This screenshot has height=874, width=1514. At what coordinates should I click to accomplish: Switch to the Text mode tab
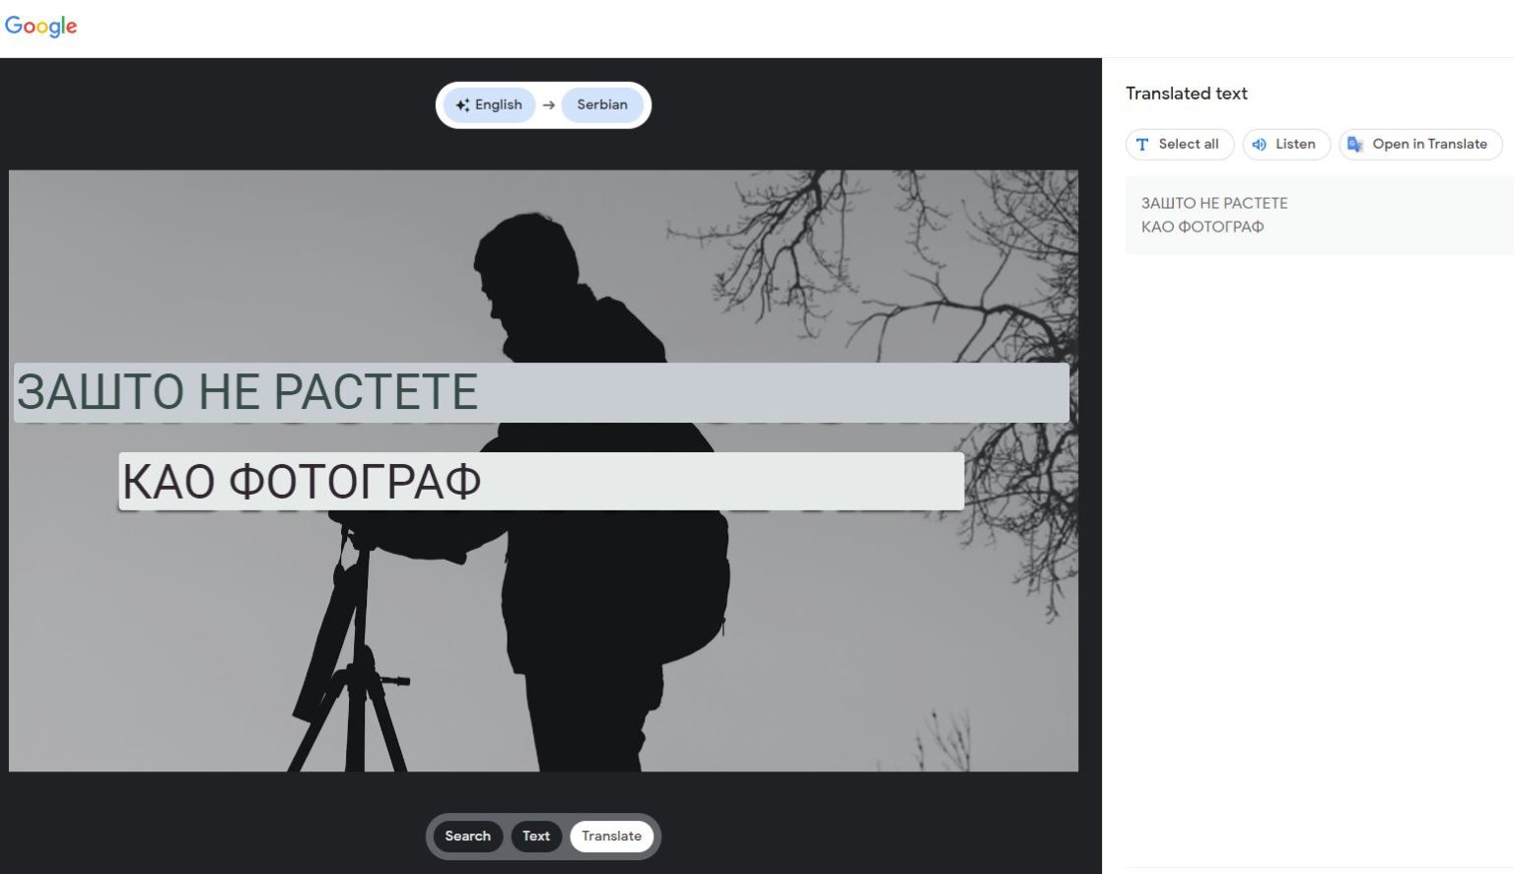click(x=536, y=837)
